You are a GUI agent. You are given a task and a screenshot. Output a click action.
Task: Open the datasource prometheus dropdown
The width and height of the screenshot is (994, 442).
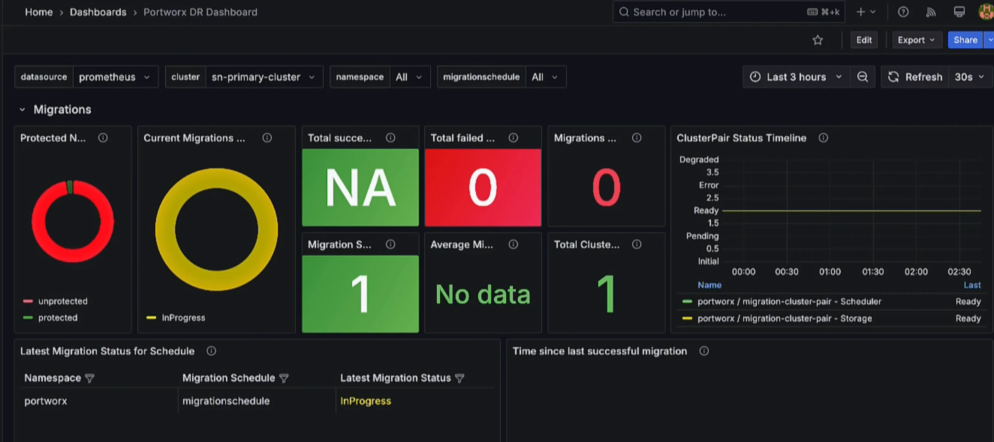(x=115, y=77)
